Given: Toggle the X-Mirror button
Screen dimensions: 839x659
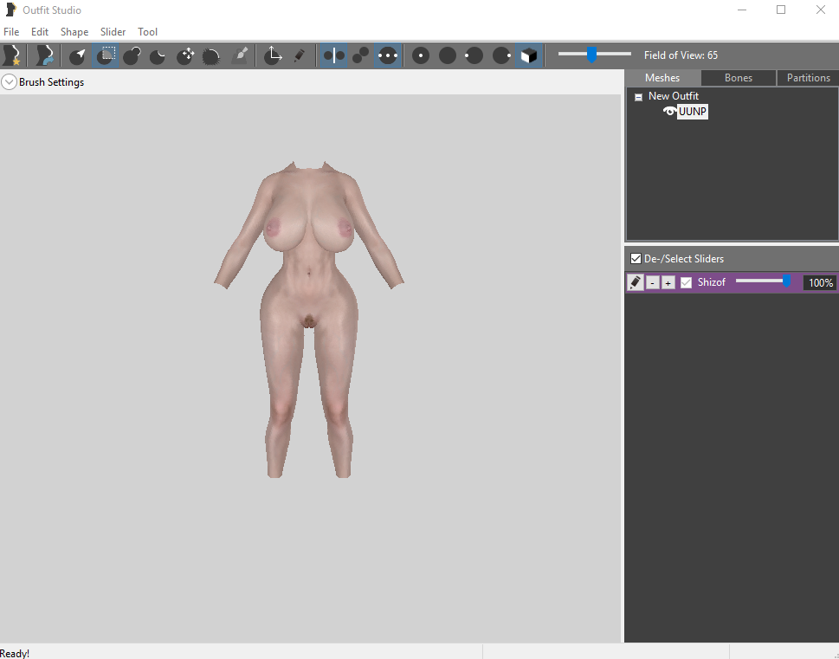Looking at the screenshot, I should (x=334, y=55).
